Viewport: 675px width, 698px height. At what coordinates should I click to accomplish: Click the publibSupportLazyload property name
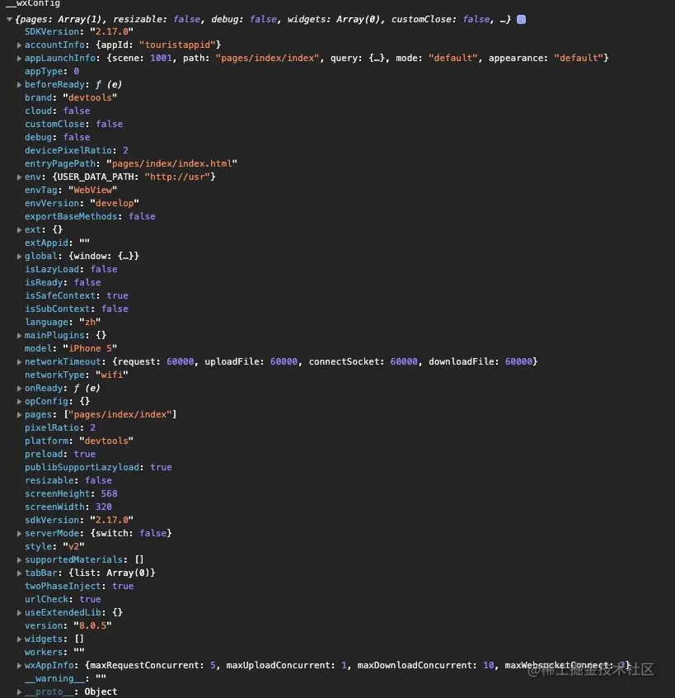coord(82,467)
